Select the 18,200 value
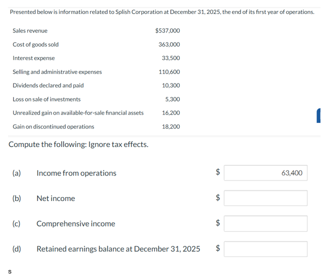336x280 pixels. 171,126
